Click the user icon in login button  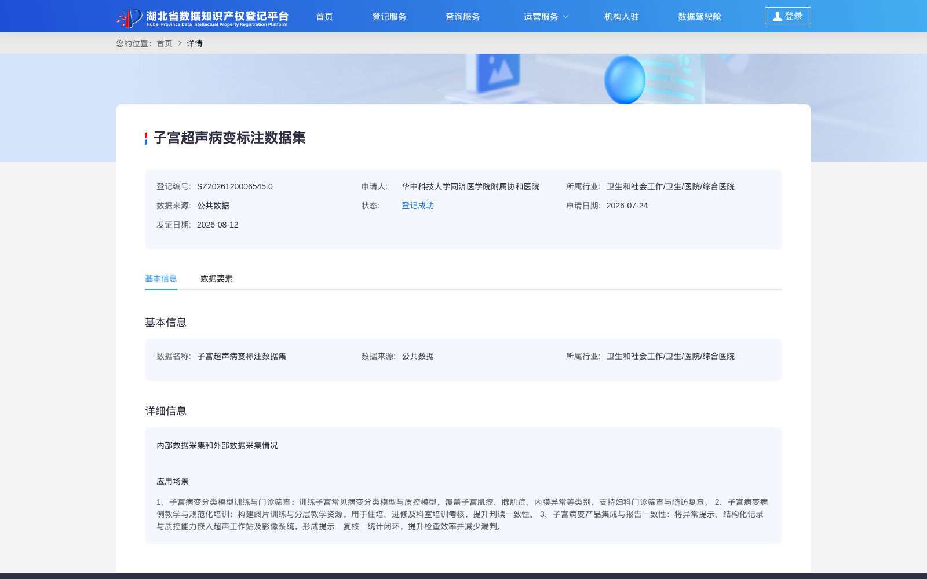coord(778,16)
